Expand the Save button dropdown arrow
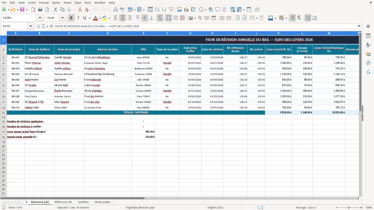Screen dimensions: 374x210 pos(26,10)
